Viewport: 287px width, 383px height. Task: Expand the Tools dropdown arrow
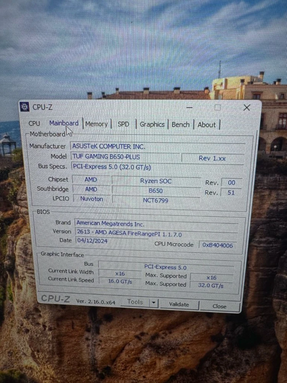153,303
